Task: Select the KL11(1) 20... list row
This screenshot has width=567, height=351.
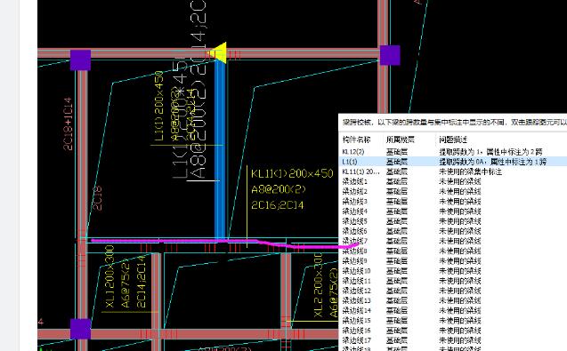Action: coord(453,172)
